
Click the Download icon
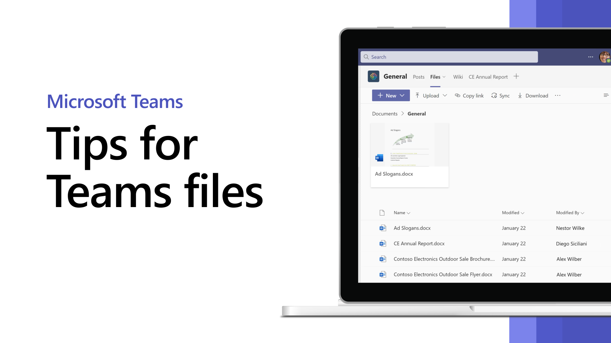tap(520, 96)
